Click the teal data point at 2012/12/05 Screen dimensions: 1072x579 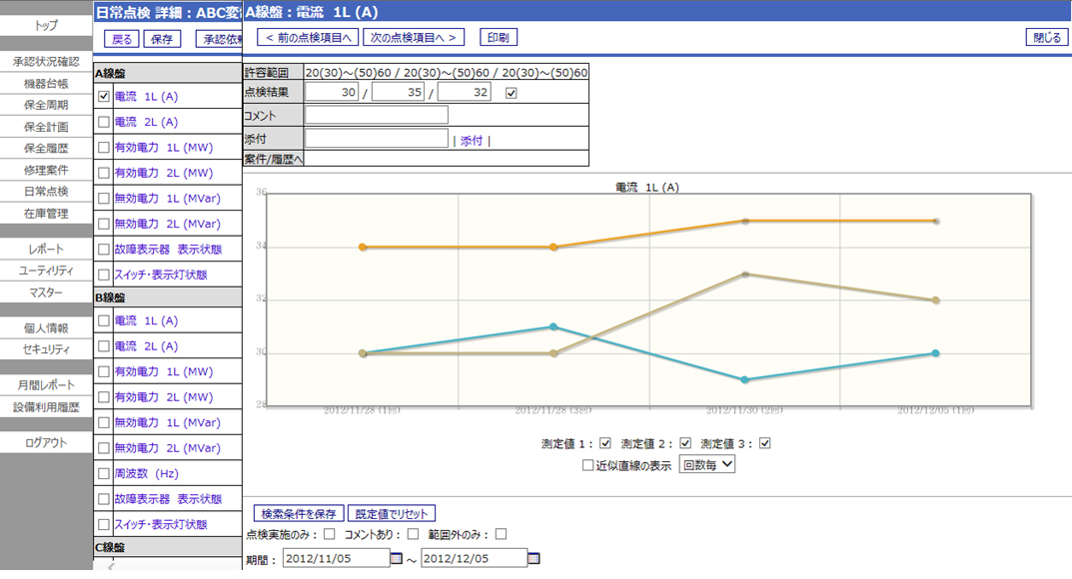935,353
